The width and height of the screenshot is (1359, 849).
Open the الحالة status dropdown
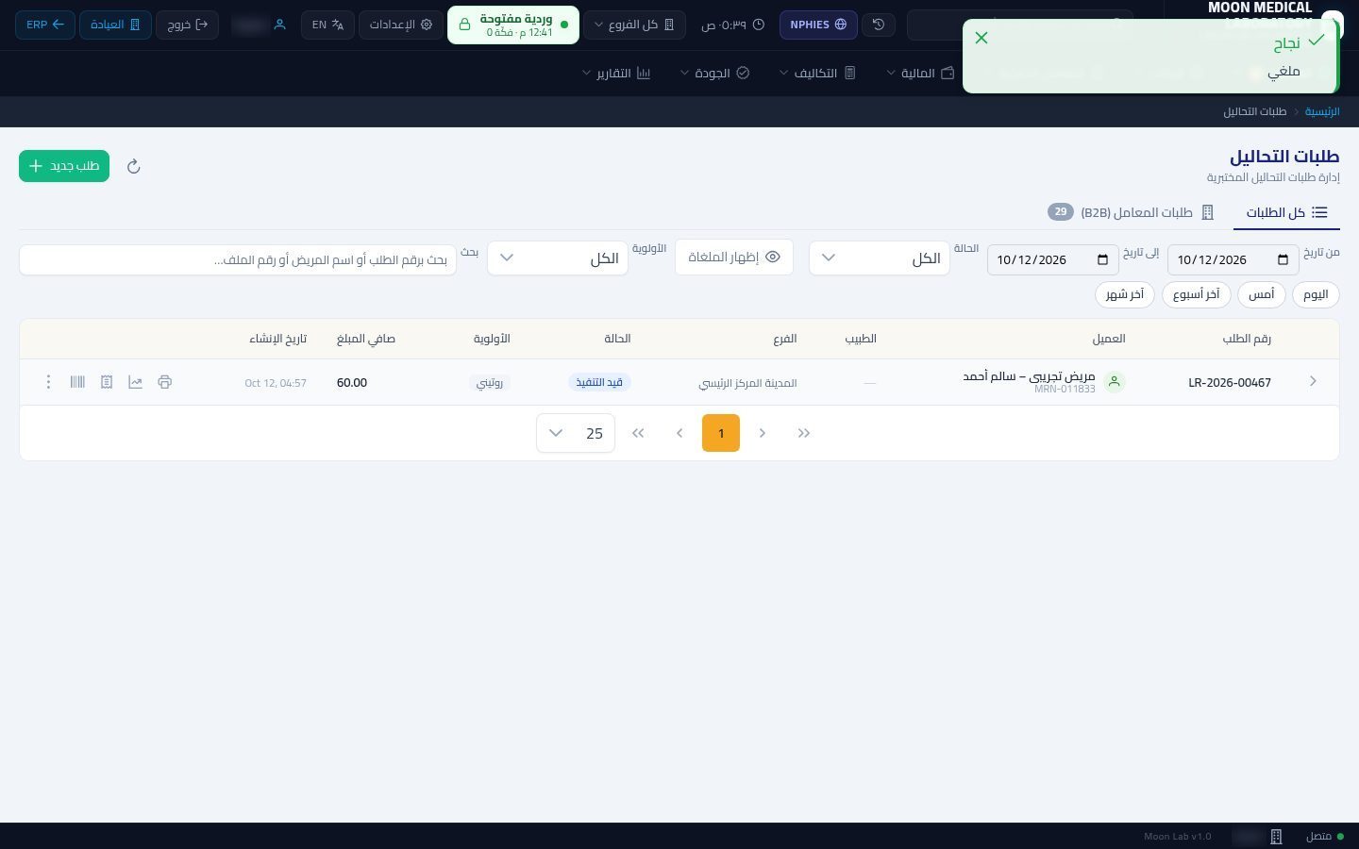(x=879, y=258)
